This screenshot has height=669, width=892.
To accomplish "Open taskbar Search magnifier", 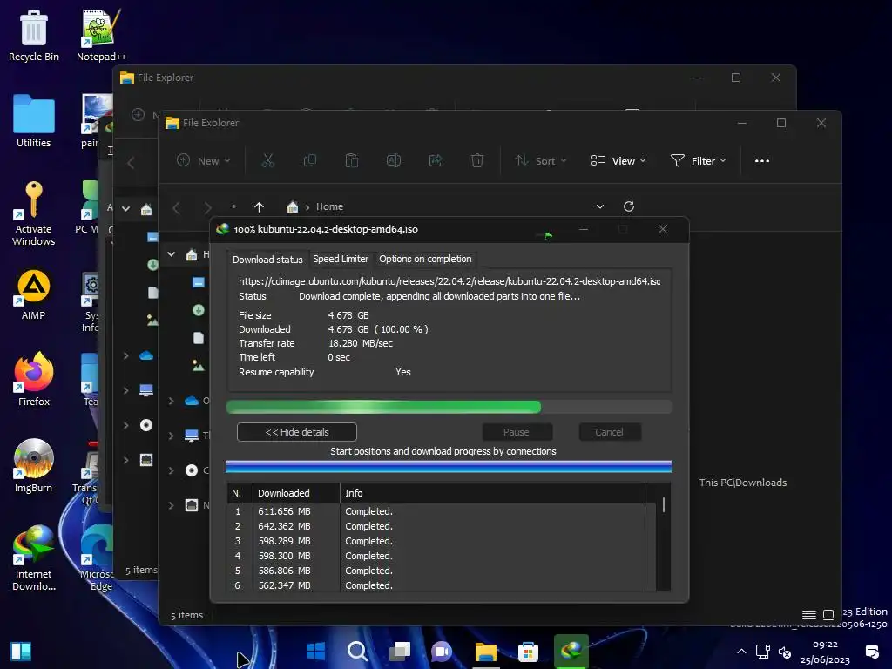I will pos(357,651).
